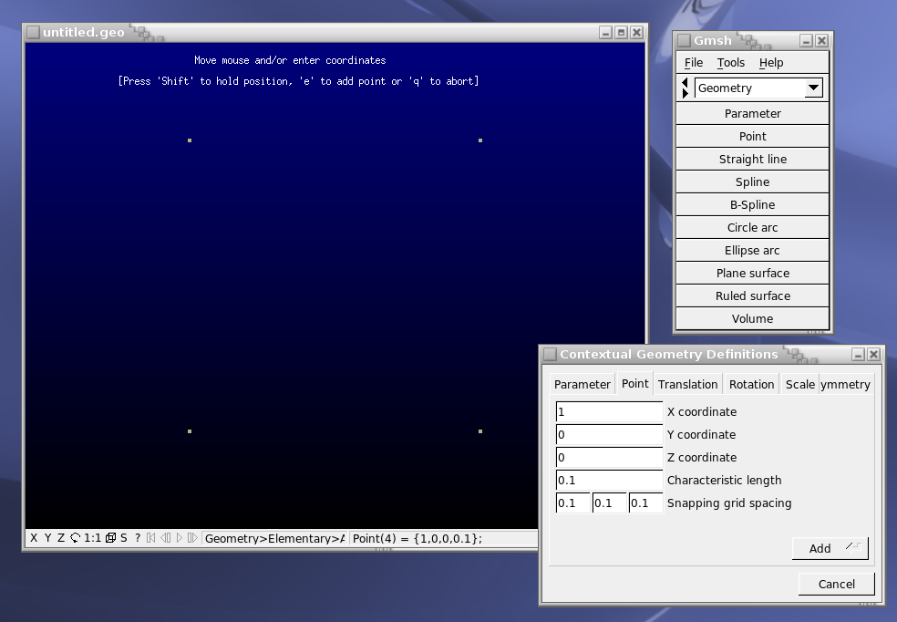Screen dimensions: 897x622
Task: Click the S selection button in status bar
Action: click(124, 538)
